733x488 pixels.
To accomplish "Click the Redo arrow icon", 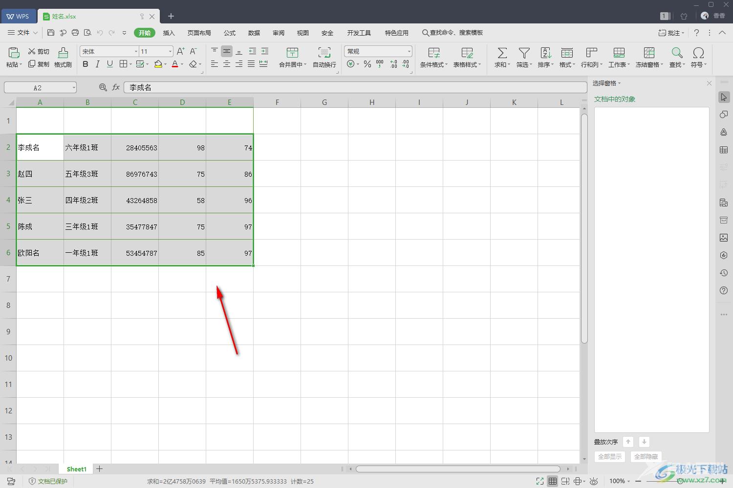I will pyautogui.click(x=112, y=33).
